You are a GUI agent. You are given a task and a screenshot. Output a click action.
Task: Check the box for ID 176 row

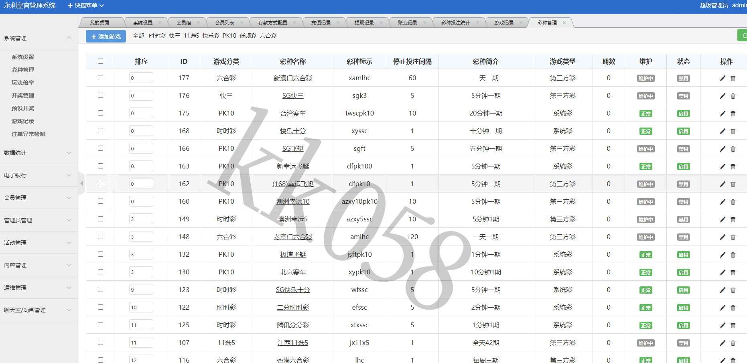(100, 95)
